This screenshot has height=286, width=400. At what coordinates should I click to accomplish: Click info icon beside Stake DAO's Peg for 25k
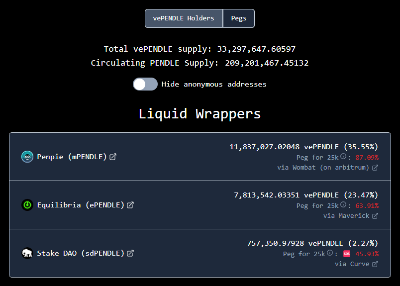[330, 253]
